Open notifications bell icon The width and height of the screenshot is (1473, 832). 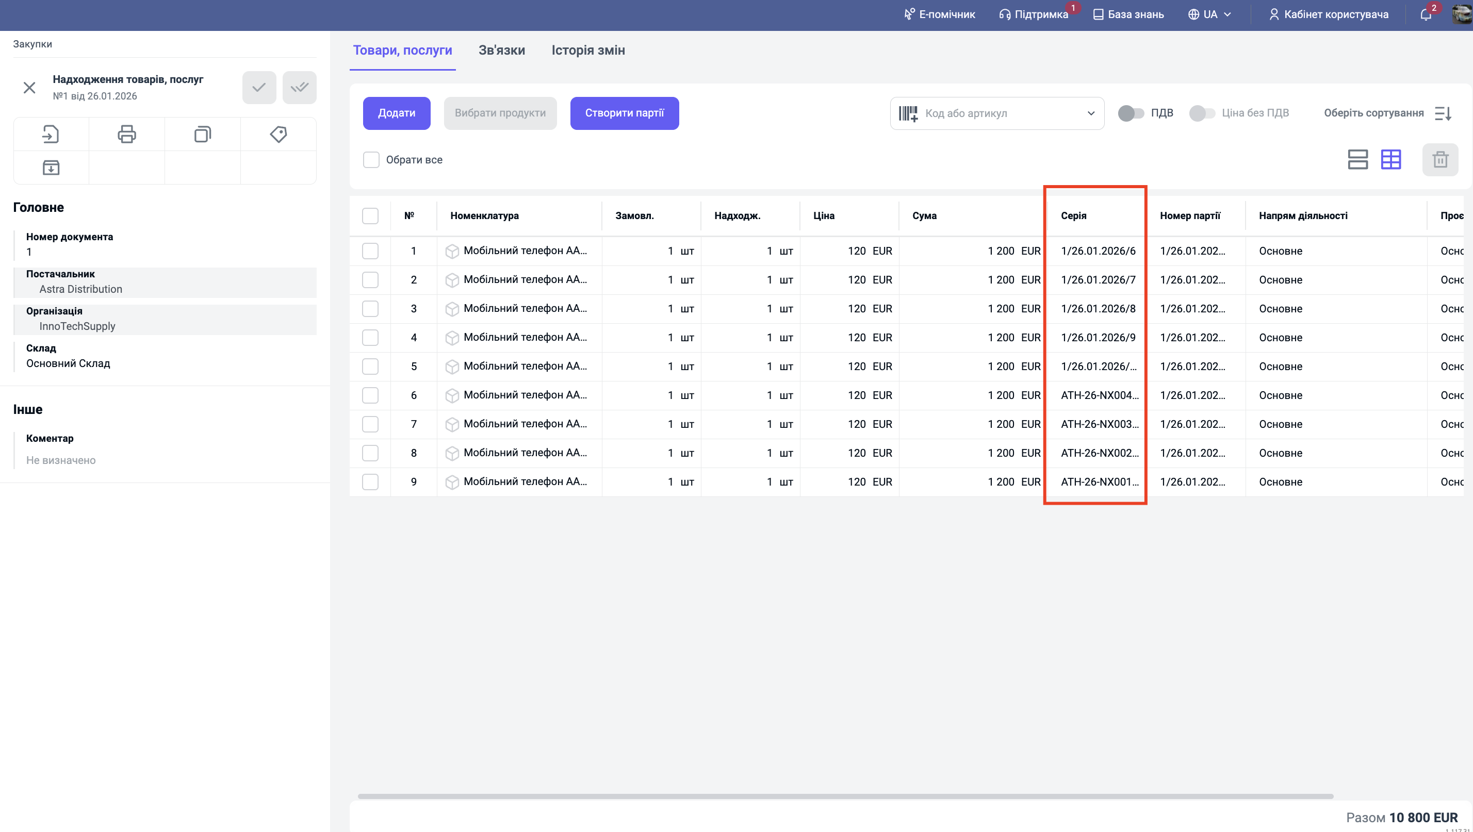coord(1426,15)
